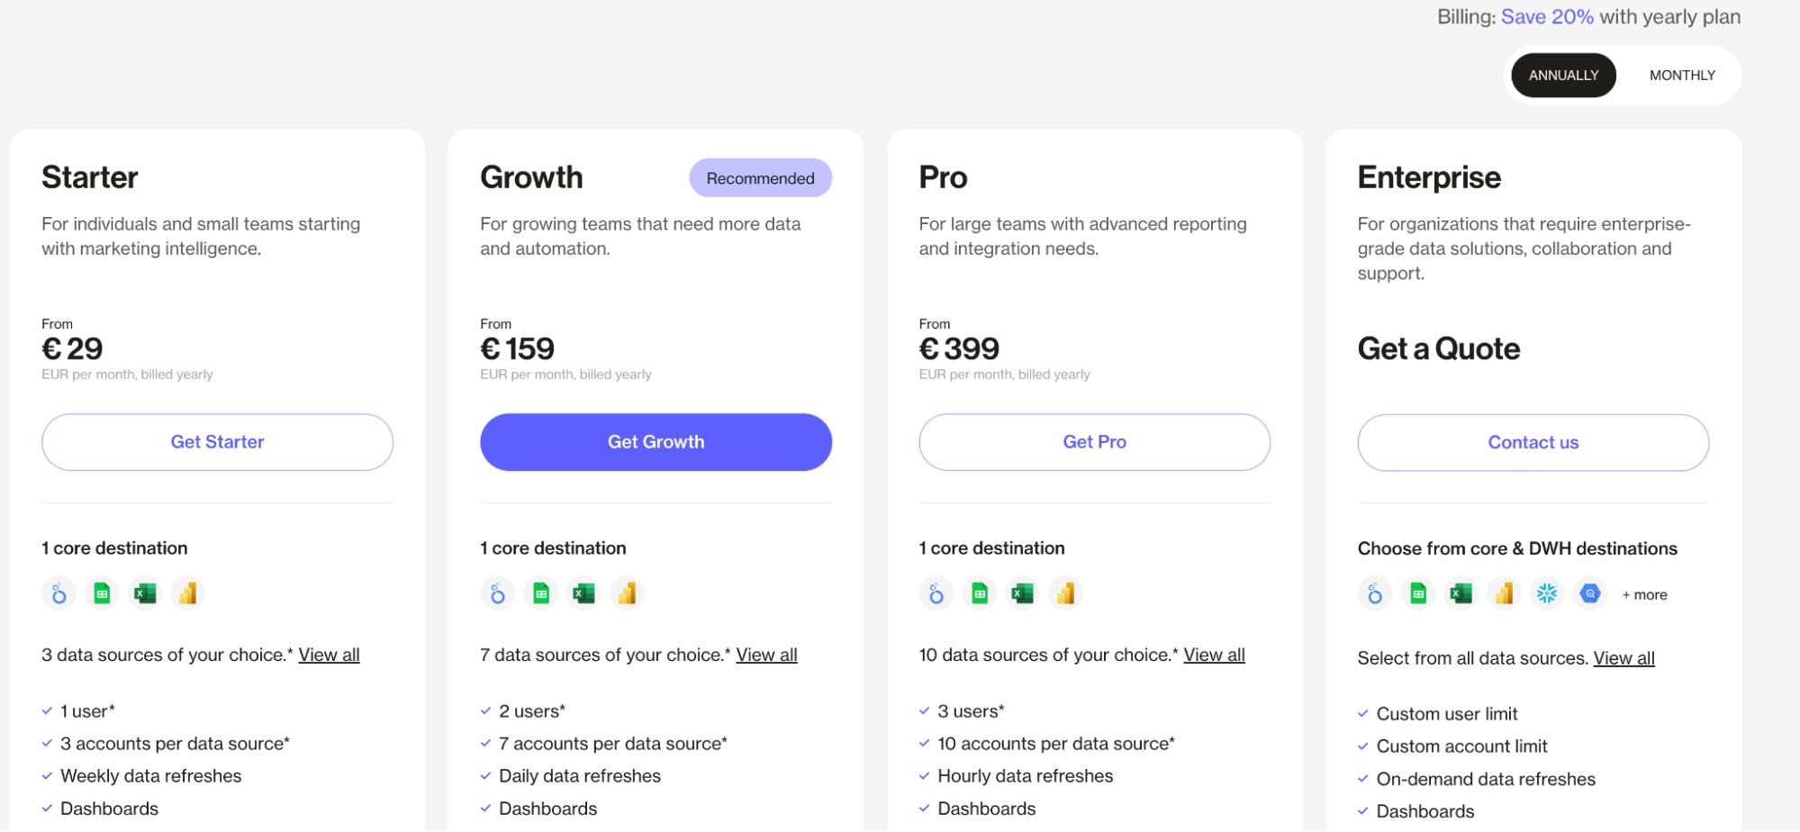
Task: Select the Google Sheets destination icon under Growth
Action: click(540, 592)
